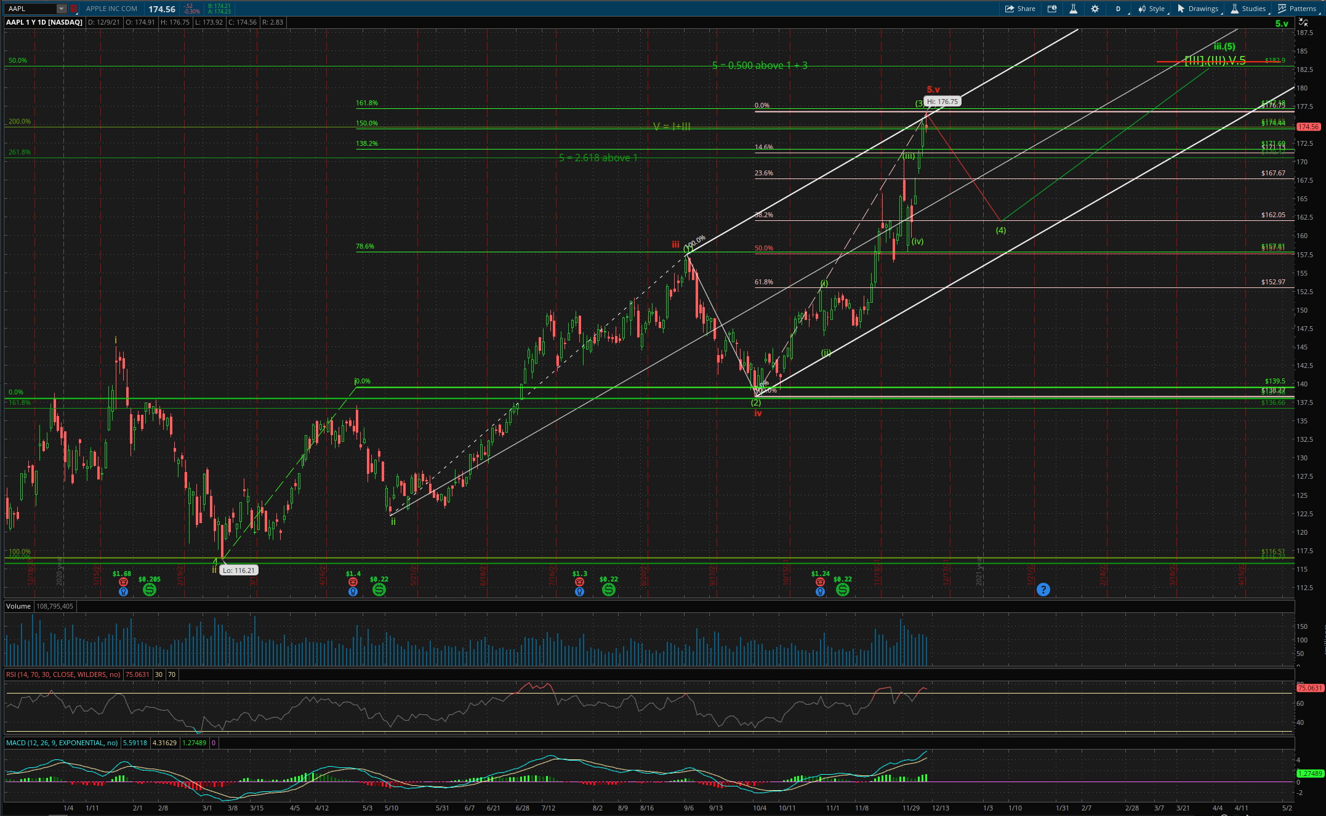The width and height of the screenshot is (1326, 816).
Task: Click the Volume panel label
Action: click(18, 606)
